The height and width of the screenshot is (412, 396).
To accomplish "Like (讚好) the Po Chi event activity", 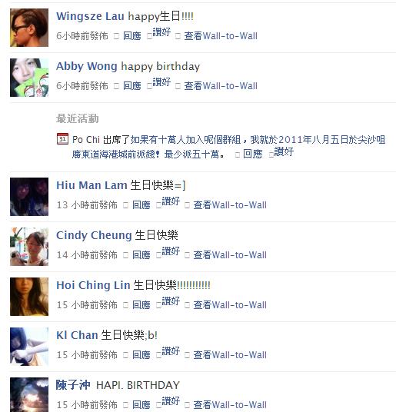I will (x=284, y=151).
